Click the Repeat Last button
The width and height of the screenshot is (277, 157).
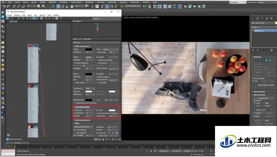coord(263,98)
